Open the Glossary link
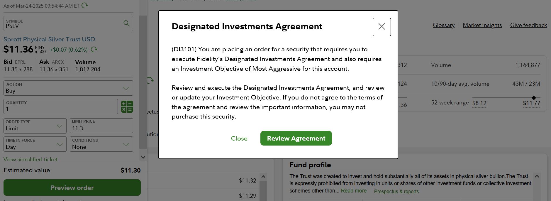This screenshot has width=551, height=201. tap(443, 25)
